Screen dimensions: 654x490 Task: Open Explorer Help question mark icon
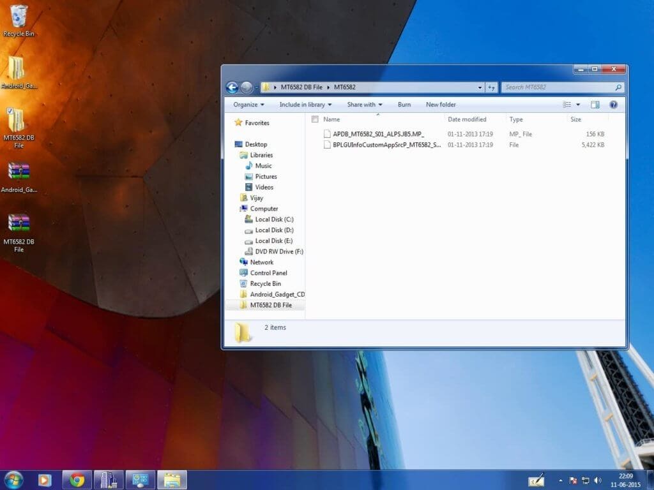click(614, 105)
